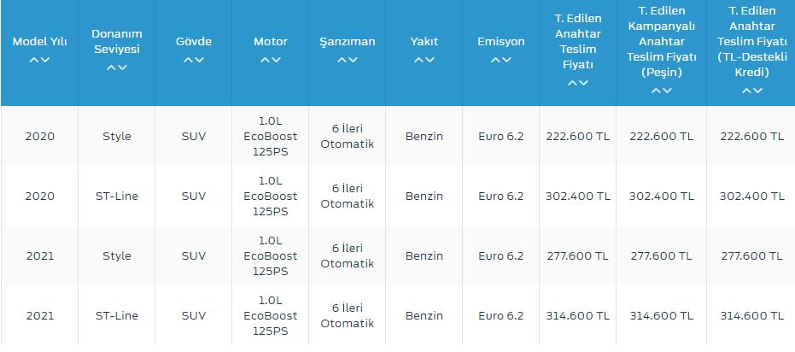Click the Motor cell of the 2021 ST-Line row

(271, 315)
